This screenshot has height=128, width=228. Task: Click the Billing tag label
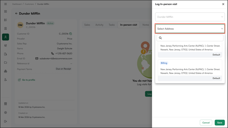[x=164, y=63]
